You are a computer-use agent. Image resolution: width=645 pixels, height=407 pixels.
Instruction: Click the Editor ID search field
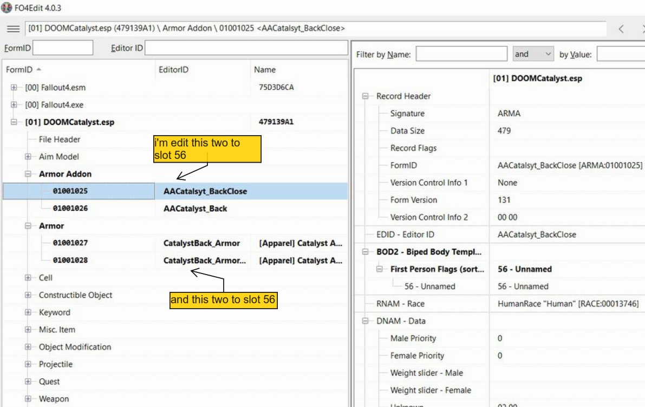[x=246, y=48]
